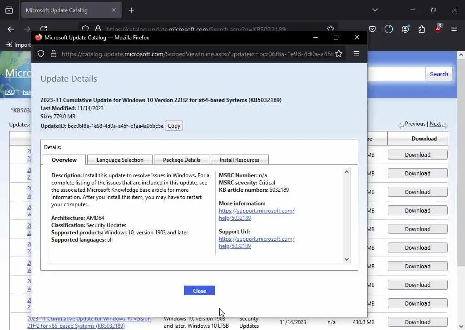This screenshot has width=465, height=330.
Task: Minimize the popup Firefox window
Action: (316, 37)
